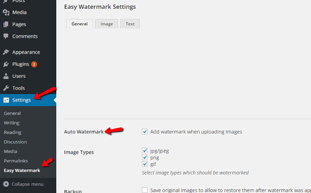The width and height of the screenshot is (311, 193).
Task: Switch to the Text settings tab
Action: 130,24
